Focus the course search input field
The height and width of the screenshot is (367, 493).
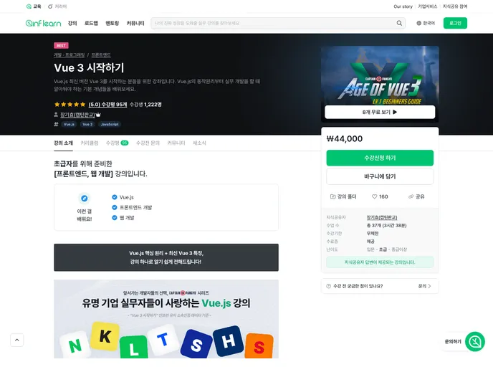tap(272, 23)
